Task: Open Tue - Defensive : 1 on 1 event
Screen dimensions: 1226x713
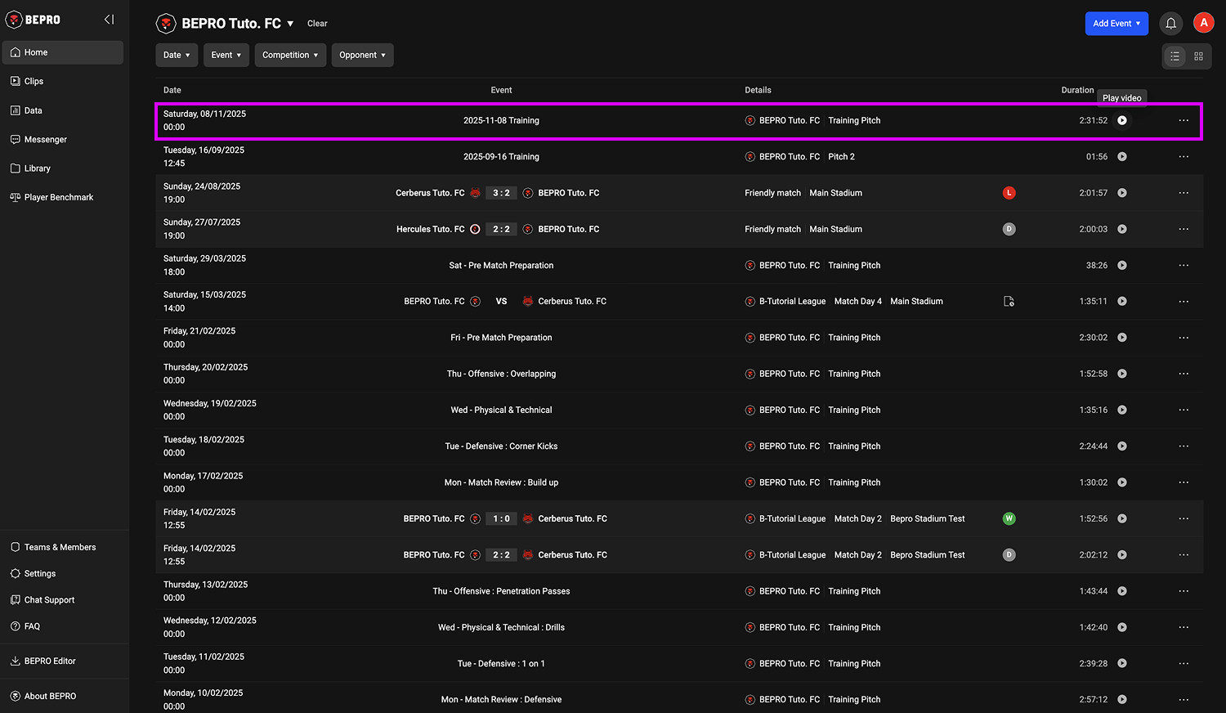Action: [x=501, y=664]
